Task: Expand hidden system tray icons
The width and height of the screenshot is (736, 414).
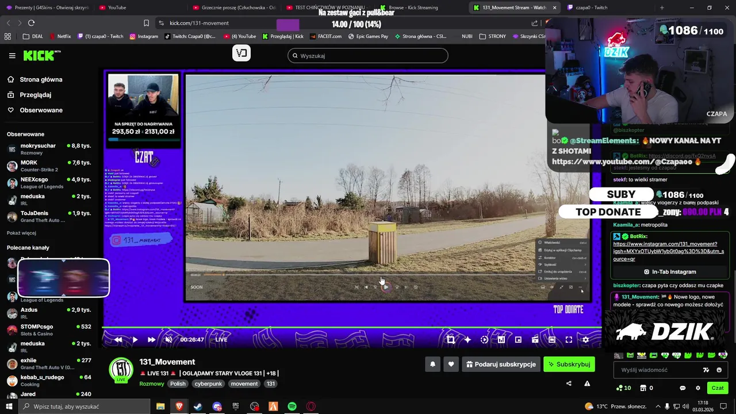Action: point(658,407)
